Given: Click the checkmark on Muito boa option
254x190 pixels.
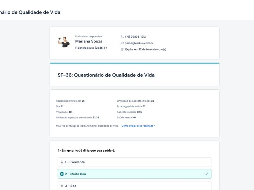Looking at the screenshot, I should (x=207, y=174).
